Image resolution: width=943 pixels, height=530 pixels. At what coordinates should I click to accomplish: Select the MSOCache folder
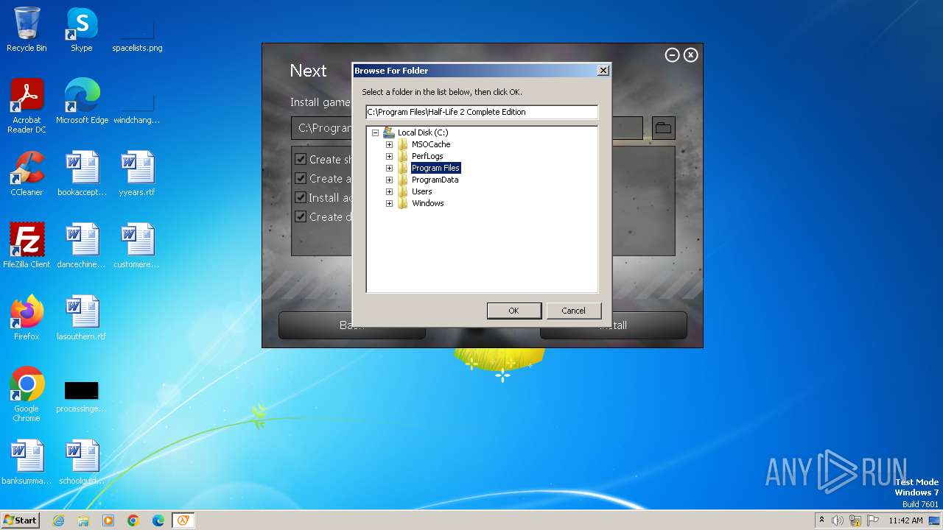click(431, 145)
